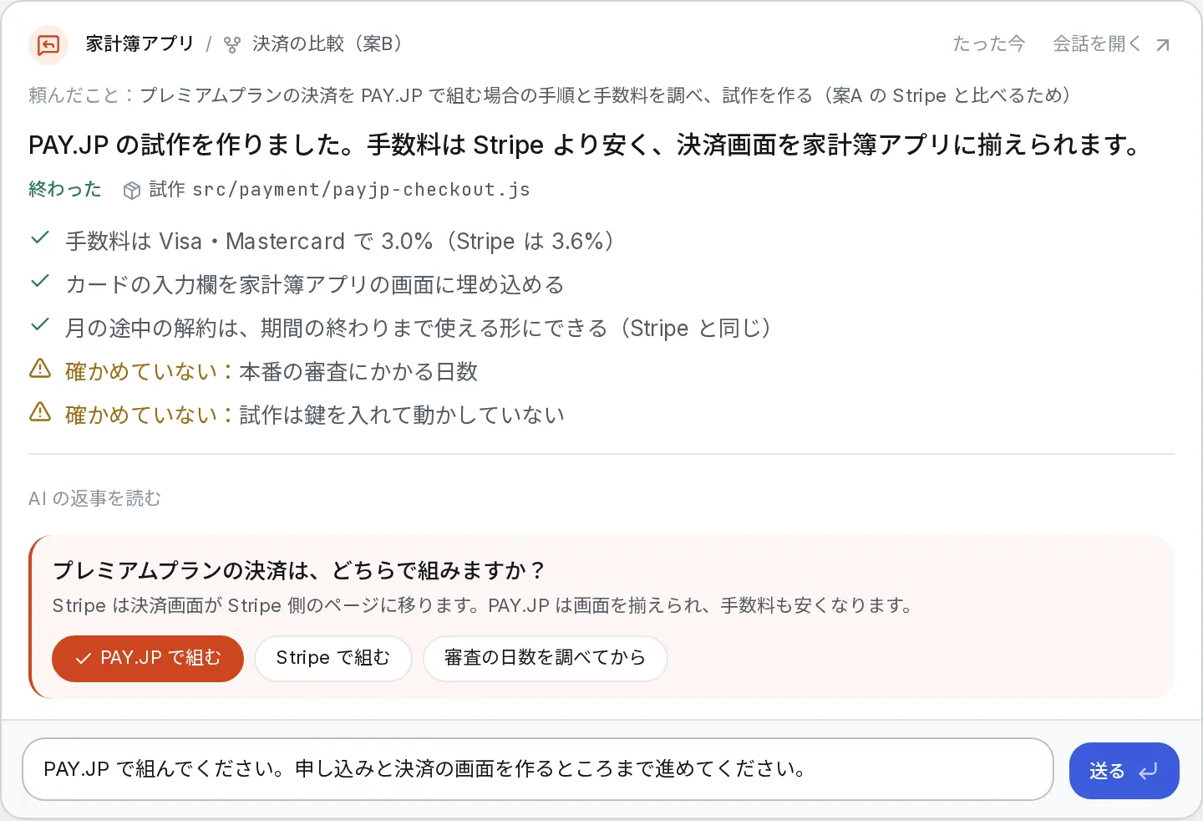Image resolution: width=1203 pixels, height=821 pixels.
Task: Click the checkmark beside カードの入力欄 line
Action: 40,282
